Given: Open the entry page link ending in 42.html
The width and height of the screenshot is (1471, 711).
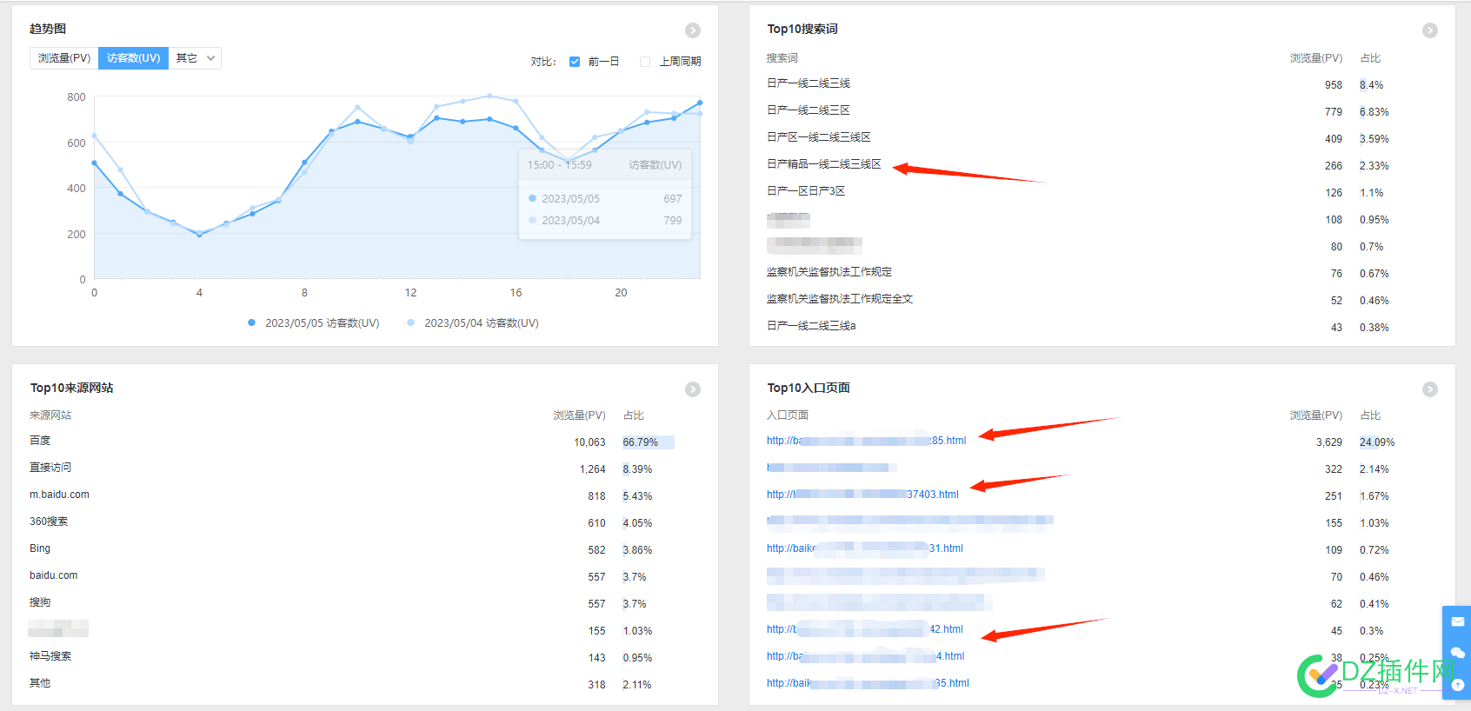Looking at the screenshot, I should coord(864,629).
